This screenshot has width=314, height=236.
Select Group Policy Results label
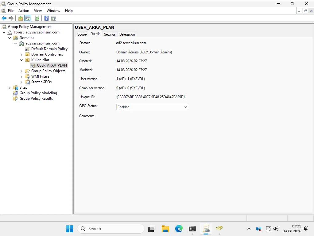point(36,99)
